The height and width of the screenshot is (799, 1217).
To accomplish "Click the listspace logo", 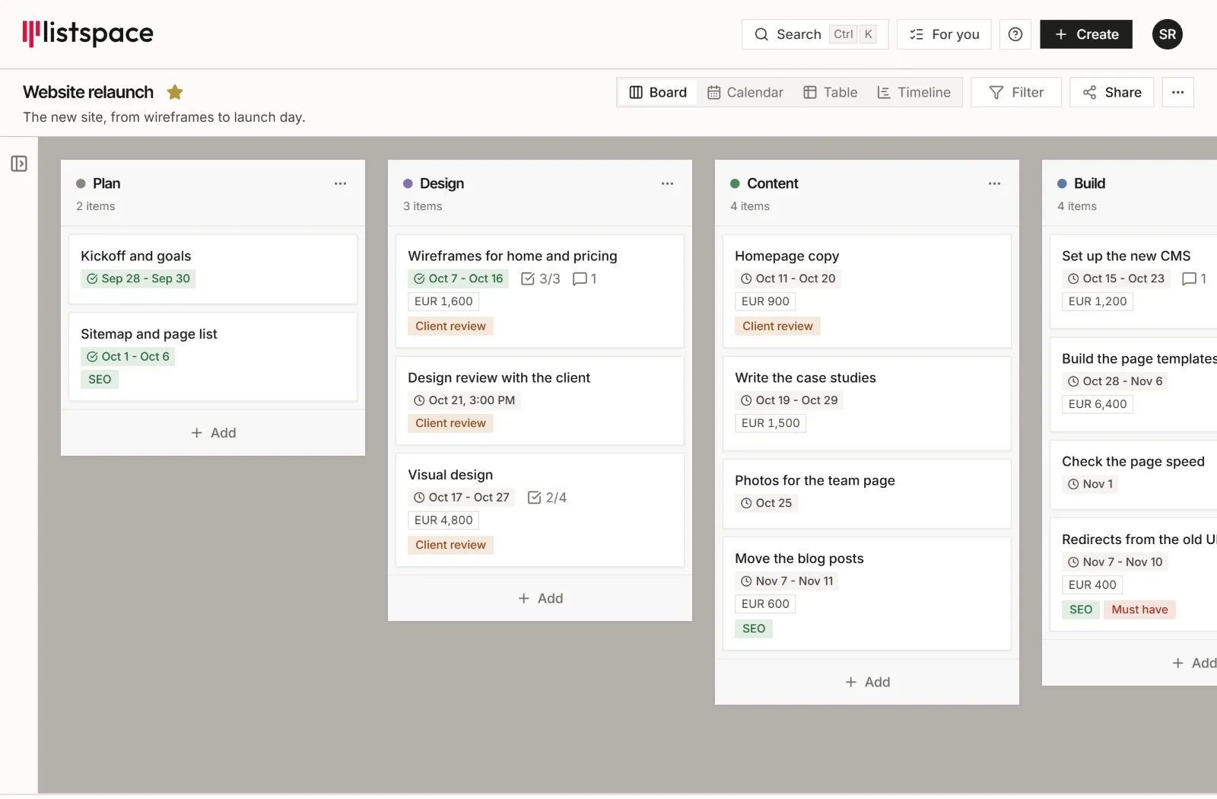I will pyautogui.click(x=87, y=33).
